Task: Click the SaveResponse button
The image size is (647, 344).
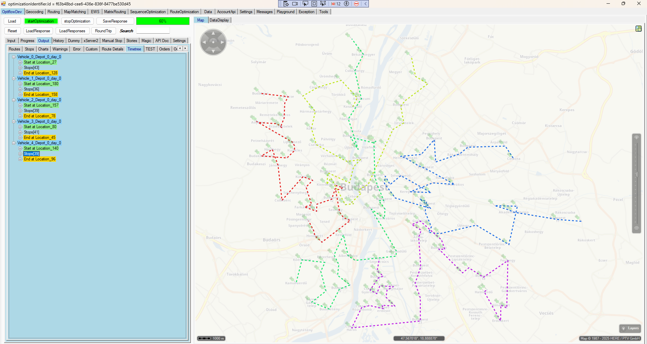Action: (115, 21)
